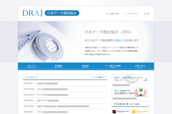Click the 日本データ復旧協会 blue badge

[62, 13]
